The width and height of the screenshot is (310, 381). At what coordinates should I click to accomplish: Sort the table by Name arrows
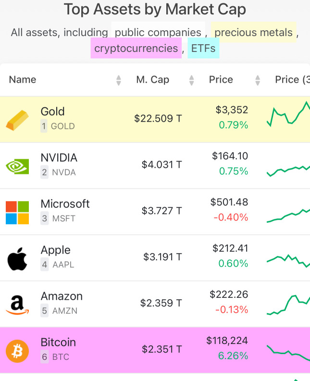(x=118, y=80)
